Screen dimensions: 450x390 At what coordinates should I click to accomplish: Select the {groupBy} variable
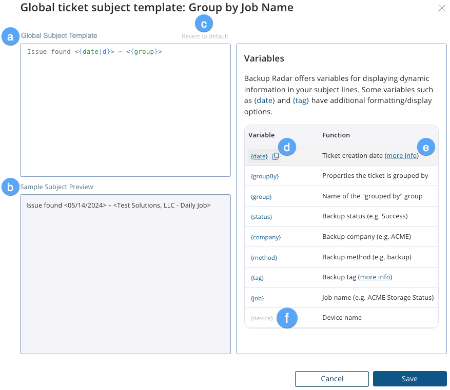265,176
